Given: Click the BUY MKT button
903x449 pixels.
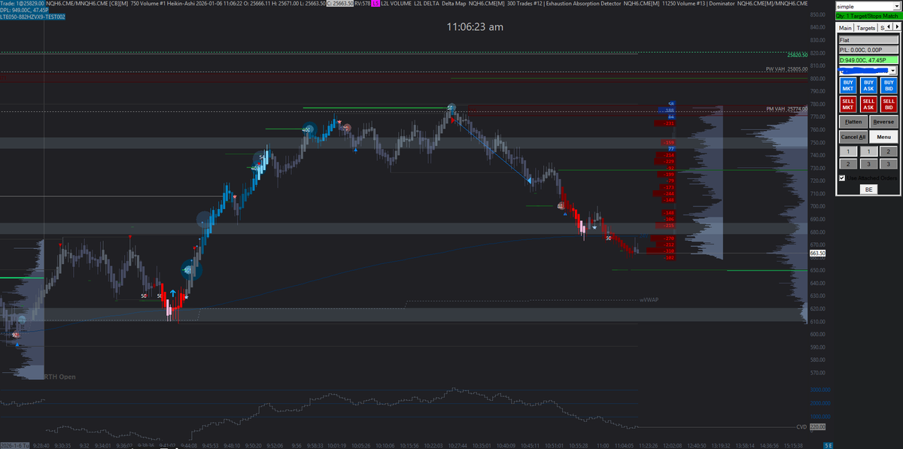Looking at the screenshot, I should click(847, 86).
